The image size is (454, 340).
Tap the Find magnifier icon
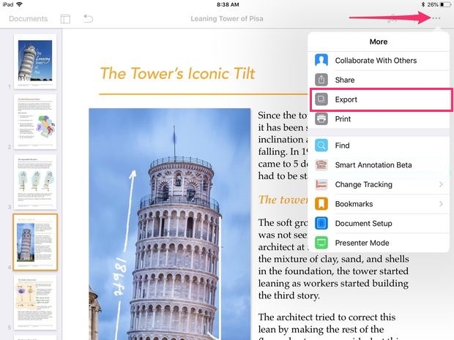pyautogui.click(x=321, y=146)
